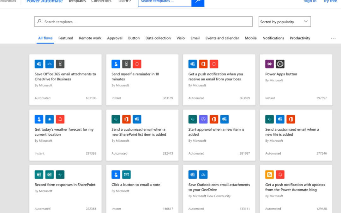Click the orange Office icon in new file is added card

(x=291, y=119)
